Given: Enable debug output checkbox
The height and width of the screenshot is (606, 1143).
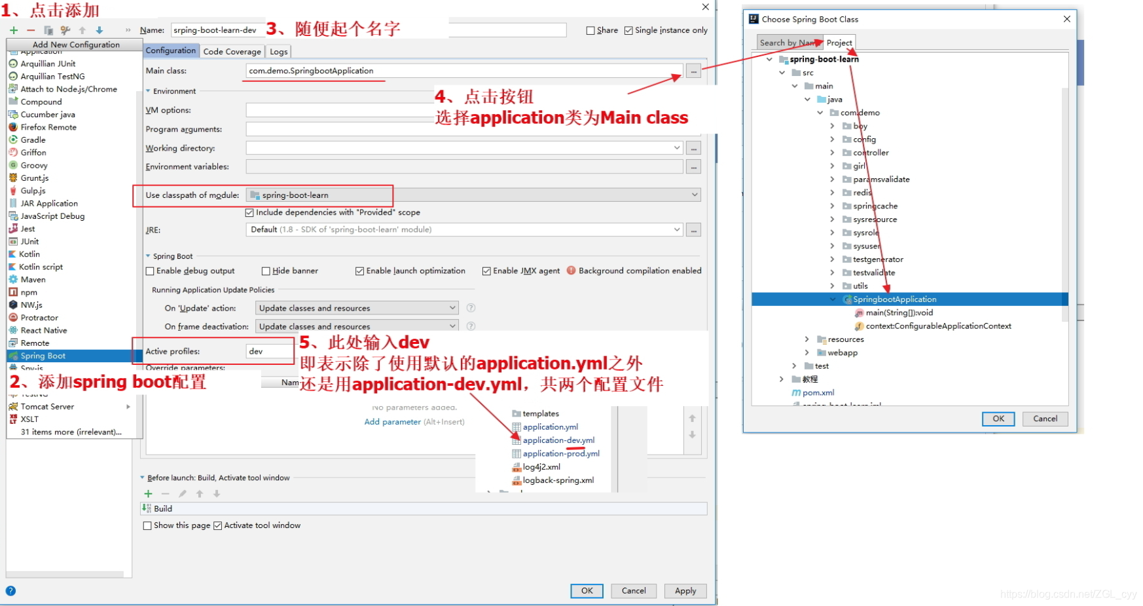Looking at the screenshot, I should [x=150, y=271].
